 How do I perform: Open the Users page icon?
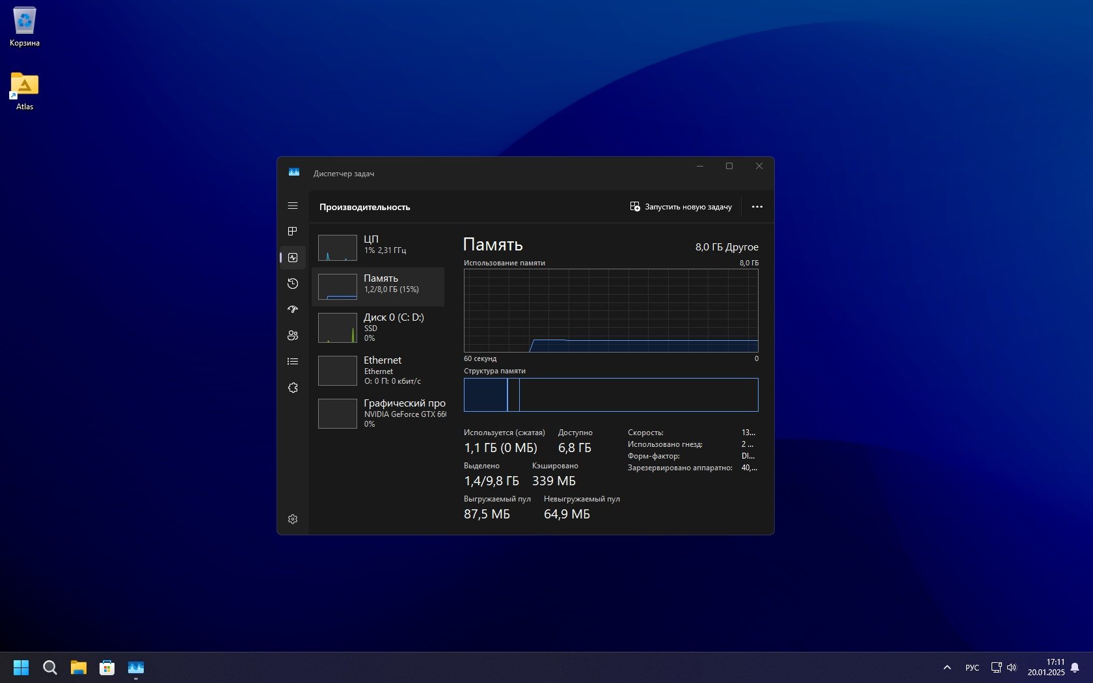(293, 336)
